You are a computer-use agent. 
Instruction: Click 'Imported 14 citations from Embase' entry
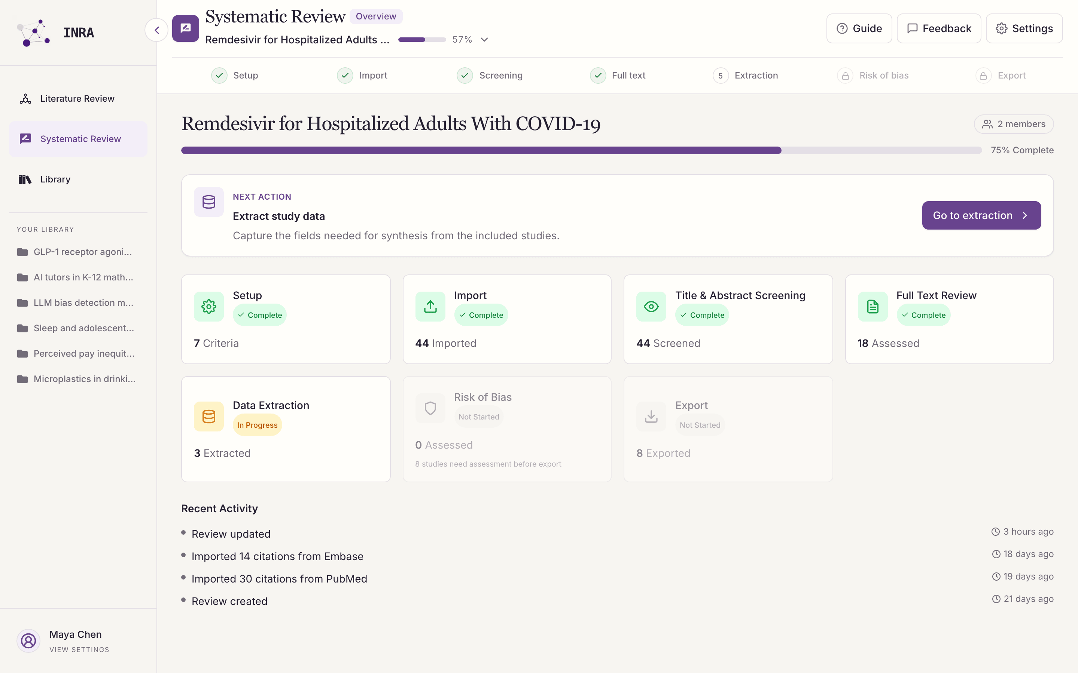[x=277, y=556]
